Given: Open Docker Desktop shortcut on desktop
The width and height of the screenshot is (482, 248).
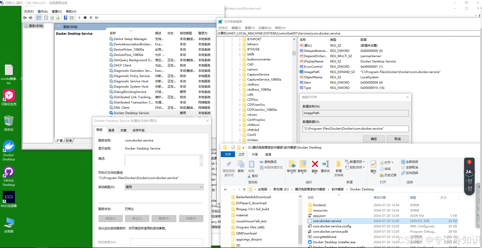Looking at the screenshot, I should pyautogui.click(x=9, y=151).
